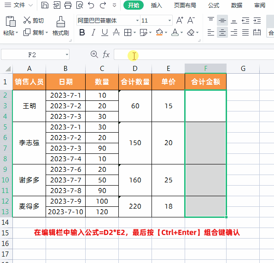Screen dimensions: 274x263
Task: Click the 粘贴 paste icon
Action: pyautogui.click(x=11, y=21)
